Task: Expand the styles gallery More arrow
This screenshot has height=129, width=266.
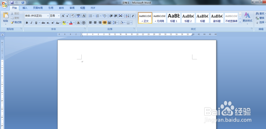Action: pos(240,22)
